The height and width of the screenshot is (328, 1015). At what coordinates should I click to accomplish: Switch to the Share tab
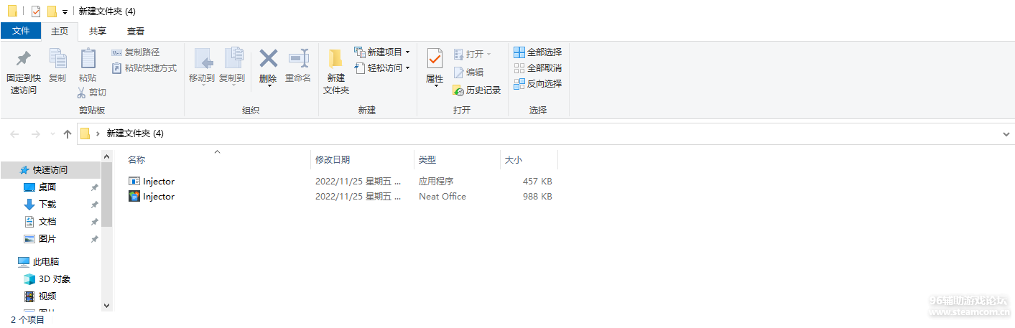coord(98,32)
